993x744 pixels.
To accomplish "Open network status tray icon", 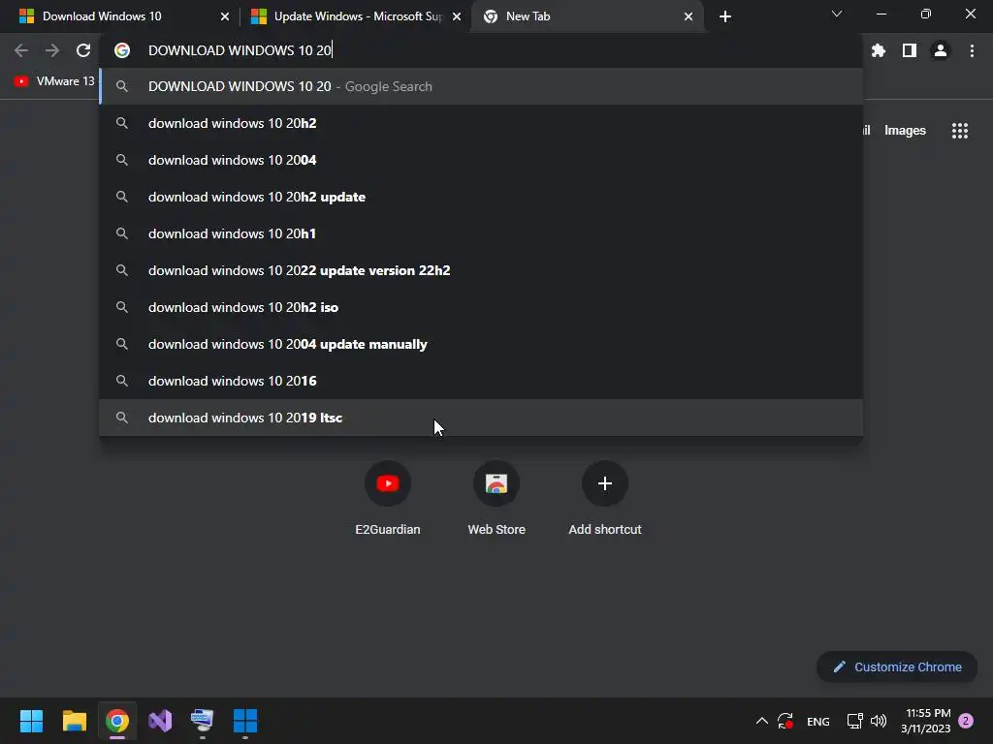I will [855, 721].
